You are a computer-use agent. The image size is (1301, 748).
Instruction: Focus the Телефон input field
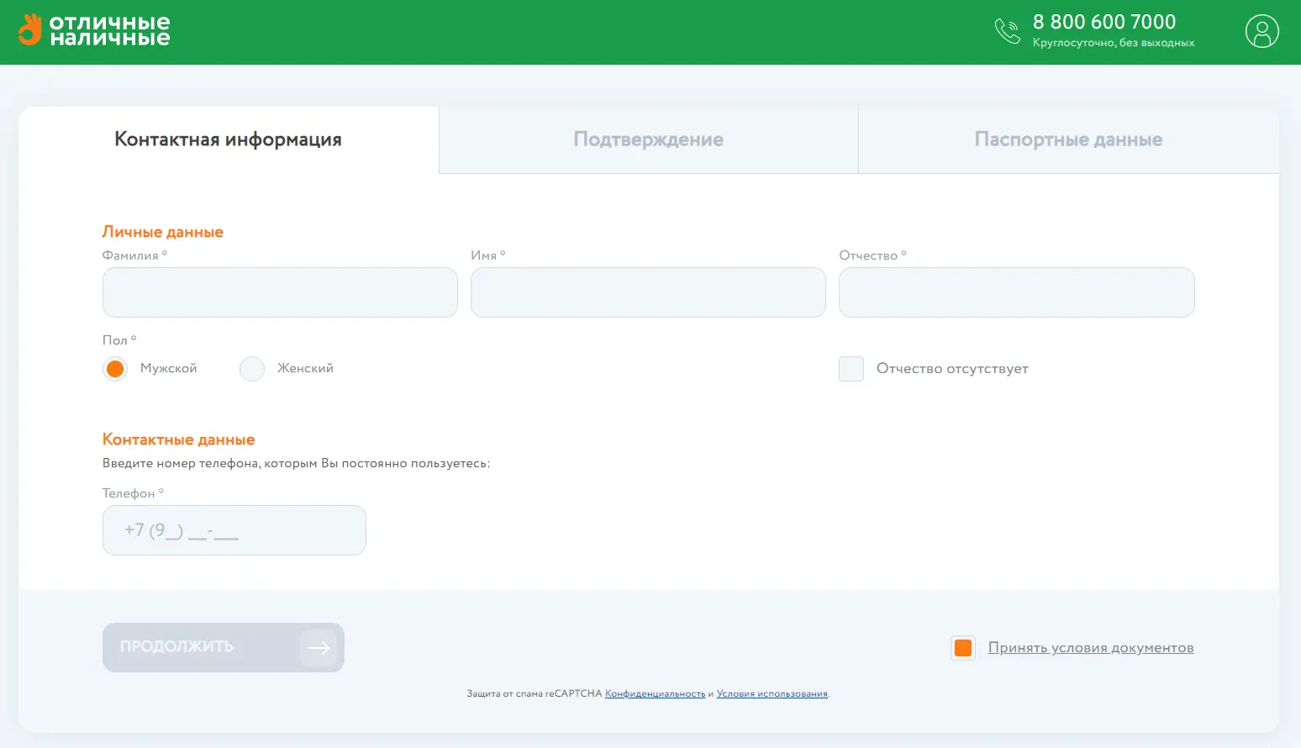[x=234, y=530]
